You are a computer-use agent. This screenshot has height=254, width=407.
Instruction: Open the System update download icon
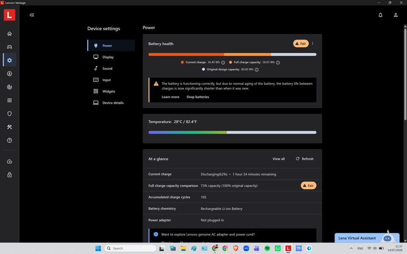pyautogui.click(x=9, y=74)
